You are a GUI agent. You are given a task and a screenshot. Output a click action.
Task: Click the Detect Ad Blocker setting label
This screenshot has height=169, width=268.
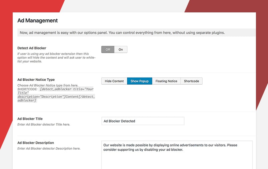point(32,48)
